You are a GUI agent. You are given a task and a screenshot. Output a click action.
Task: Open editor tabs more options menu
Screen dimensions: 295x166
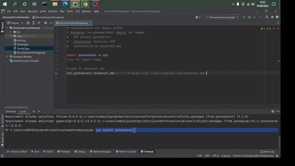pos(278,23)
